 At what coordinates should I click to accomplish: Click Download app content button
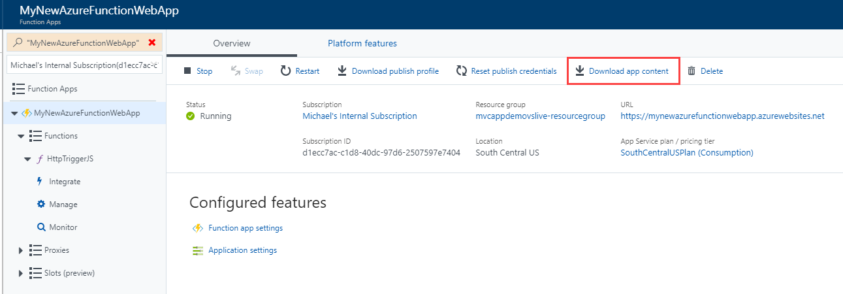click(x=623, y=71)
